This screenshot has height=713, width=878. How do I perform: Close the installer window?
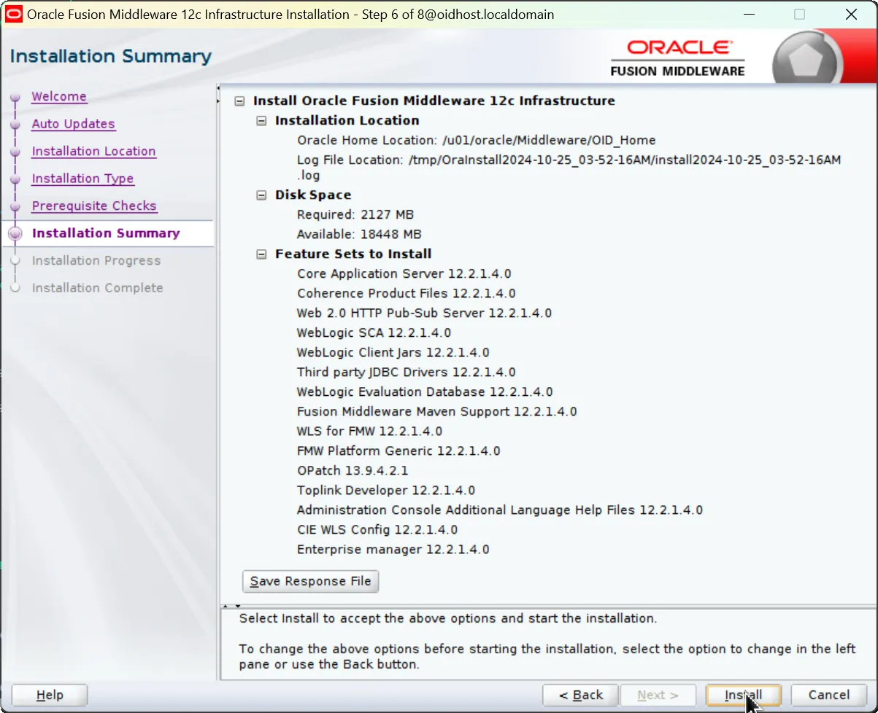pos(851,15)
